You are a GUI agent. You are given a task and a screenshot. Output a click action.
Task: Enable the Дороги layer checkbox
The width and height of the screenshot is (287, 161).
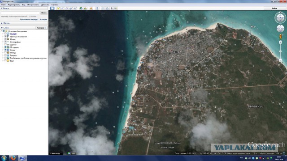(5, 45)
